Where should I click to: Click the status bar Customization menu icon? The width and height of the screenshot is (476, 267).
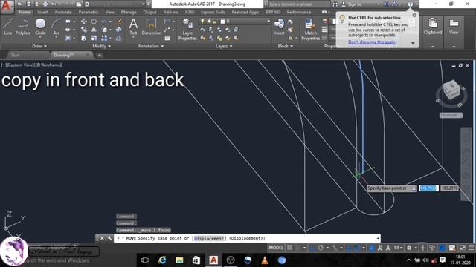471,248
